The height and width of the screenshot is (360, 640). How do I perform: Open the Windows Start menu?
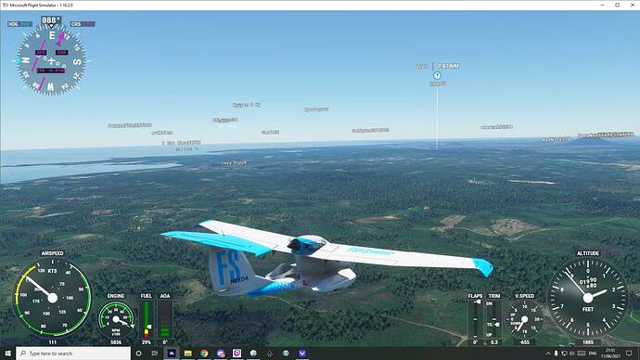(x=7, y=354)
